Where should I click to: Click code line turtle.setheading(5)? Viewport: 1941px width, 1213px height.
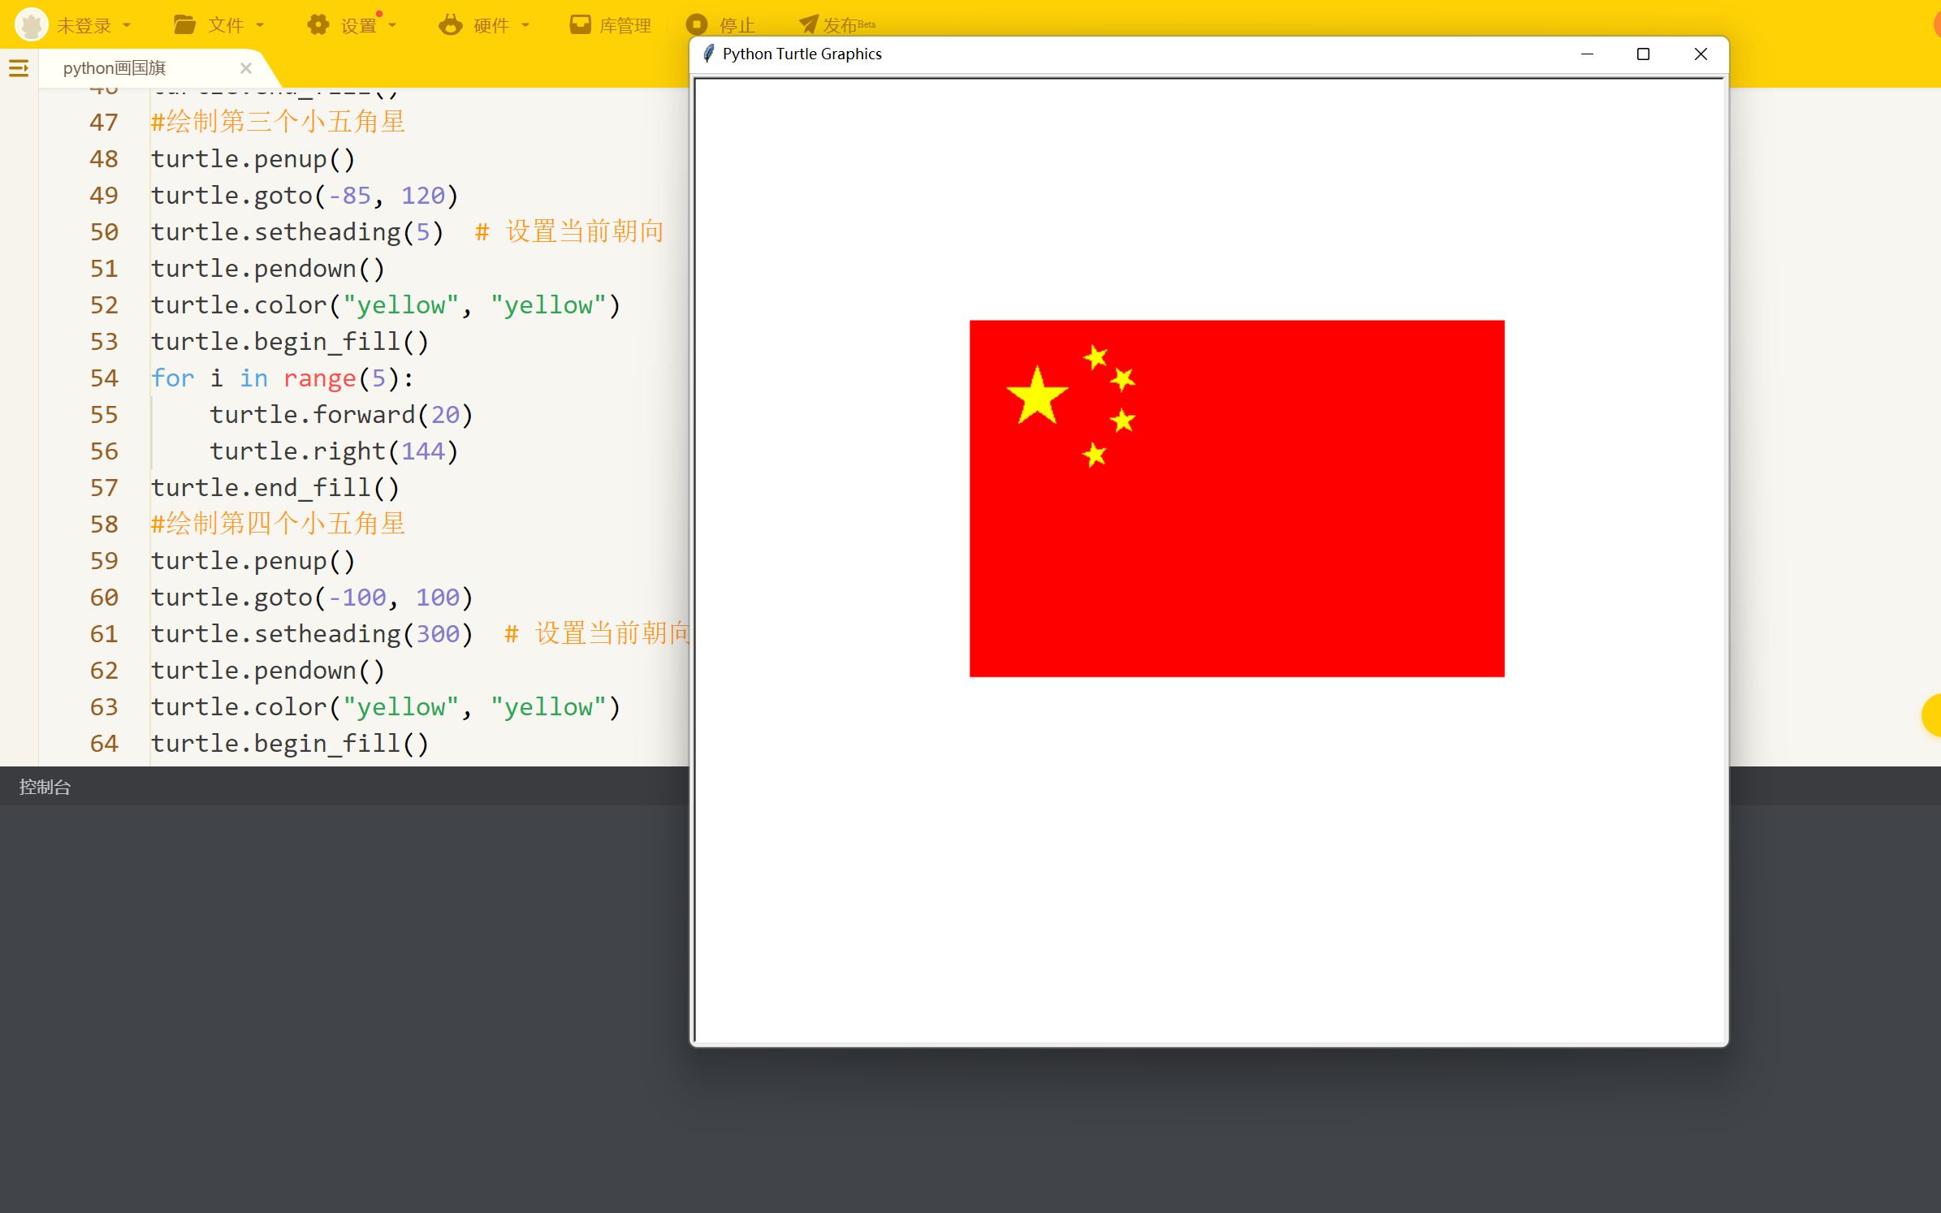297,232
